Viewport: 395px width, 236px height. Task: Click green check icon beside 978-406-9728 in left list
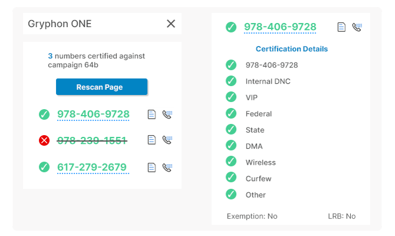click(44, 114)
